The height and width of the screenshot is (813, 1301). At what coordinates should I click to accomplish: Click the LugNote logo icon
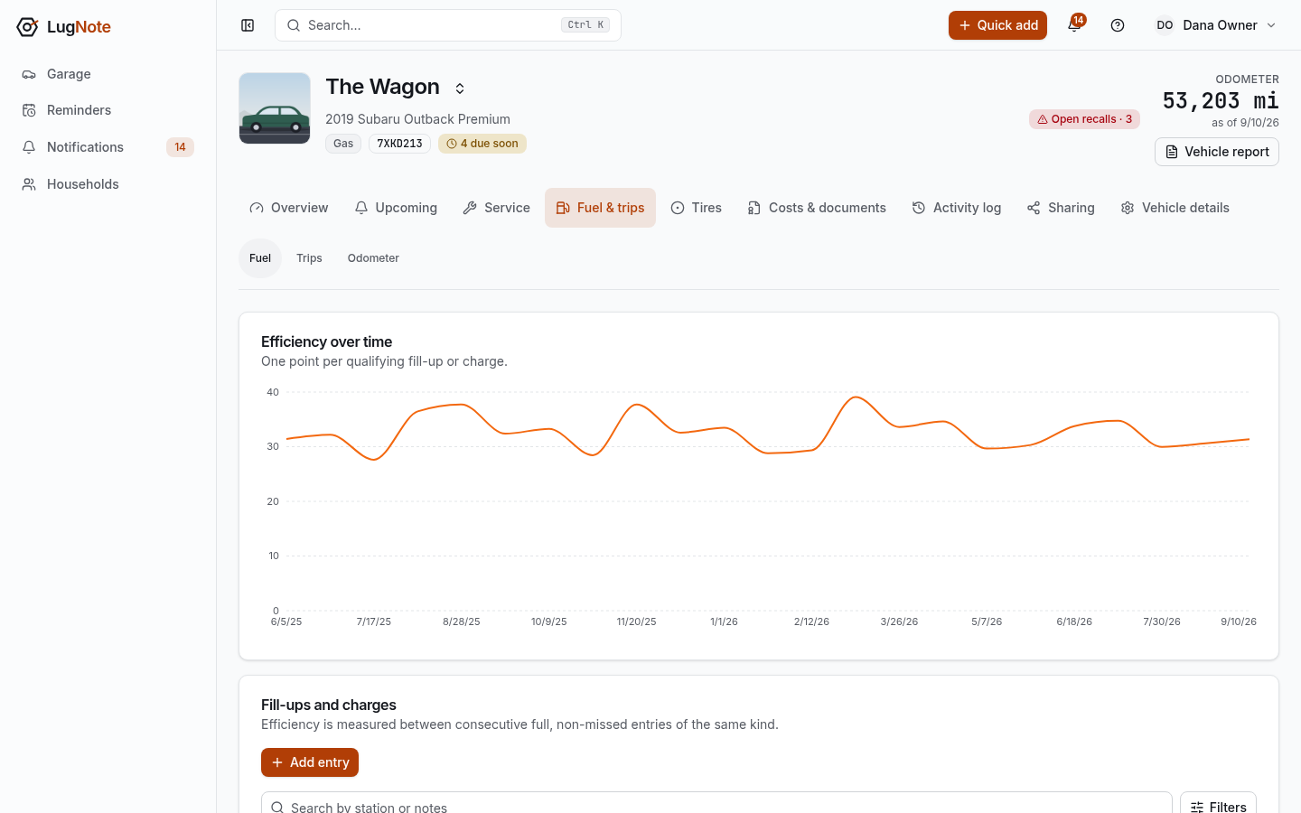pyautogui.click(x=28, y=27)
